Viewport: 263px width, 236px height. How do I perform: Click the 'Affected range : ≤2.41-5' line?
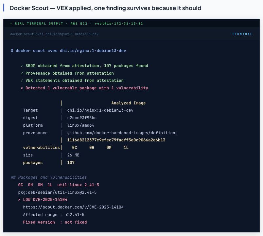click(x=54, y=215)
